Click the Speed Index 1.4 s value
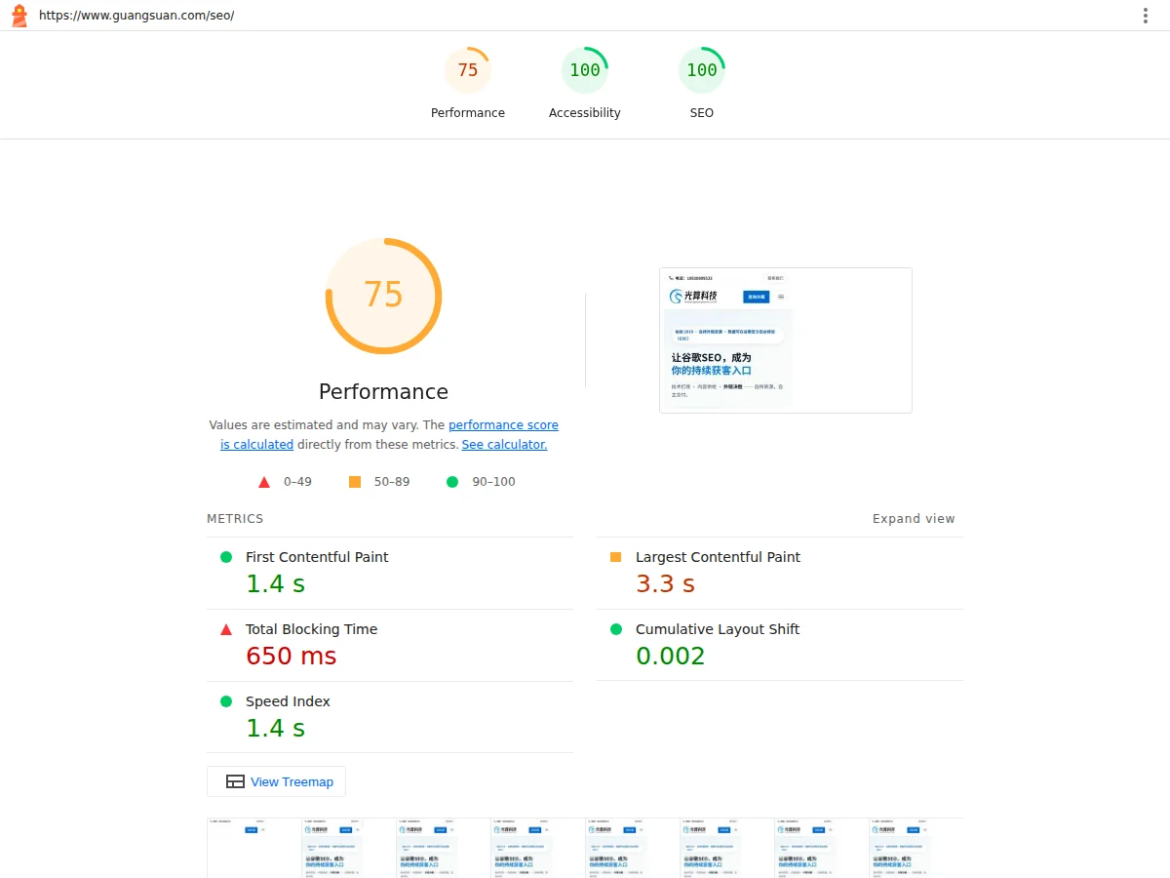1170x878 pixels. 275,728
